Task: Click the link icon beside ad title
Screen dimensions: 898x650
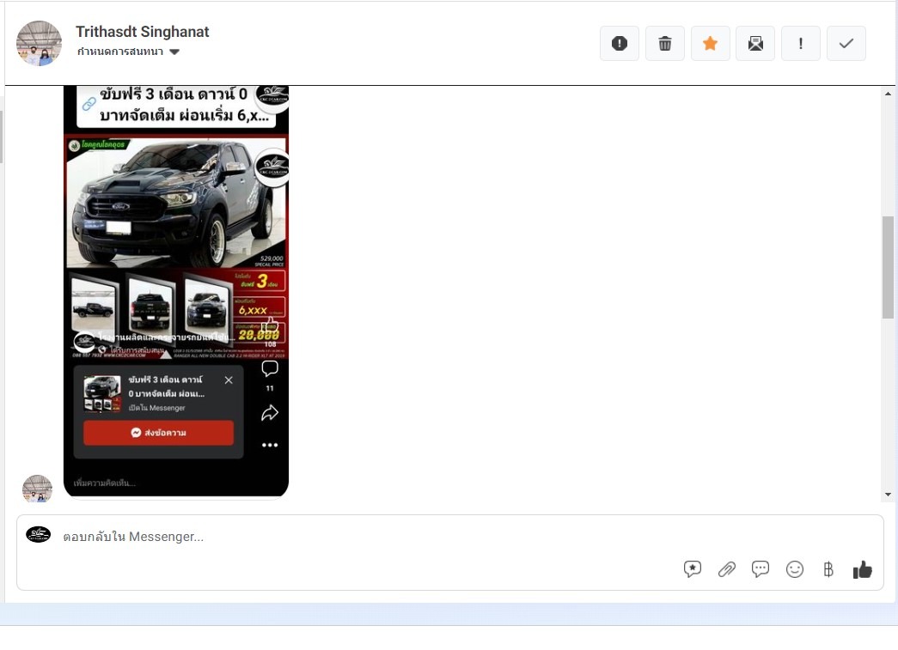Action: pos(89,104)
